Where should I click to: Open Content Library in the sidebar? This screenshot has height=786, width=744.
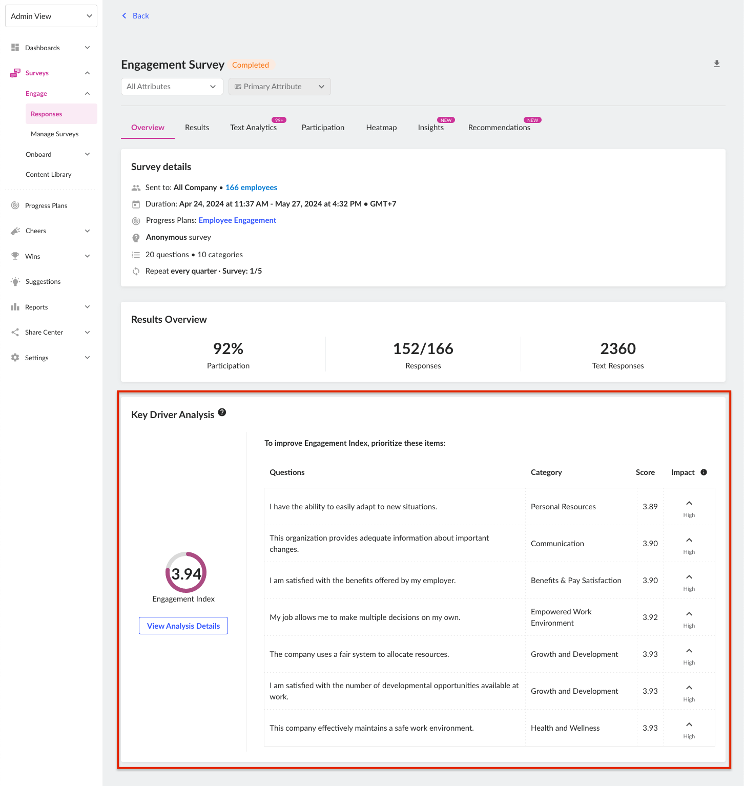tap(49, 175)
